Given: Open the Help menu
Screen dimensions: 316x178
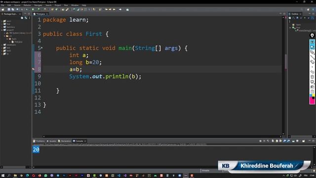Looking at the screenshot, I should point(84,5).
